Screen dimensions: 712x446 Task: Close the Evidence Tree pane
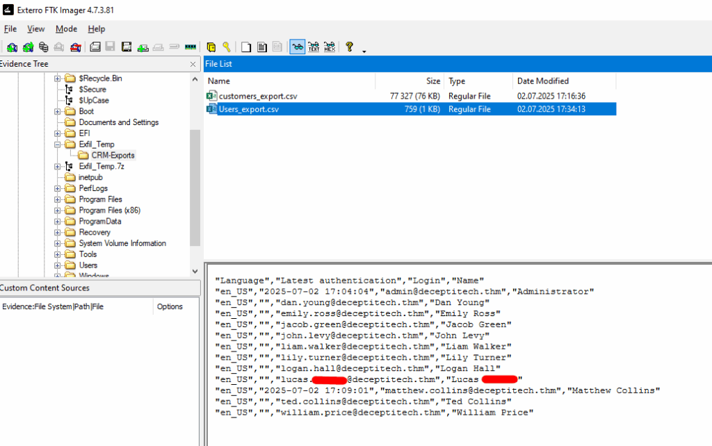(x=193, y=65)
